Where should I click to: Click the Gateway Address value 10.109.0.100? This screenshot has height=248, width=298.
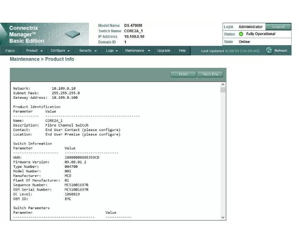[65, 98]
